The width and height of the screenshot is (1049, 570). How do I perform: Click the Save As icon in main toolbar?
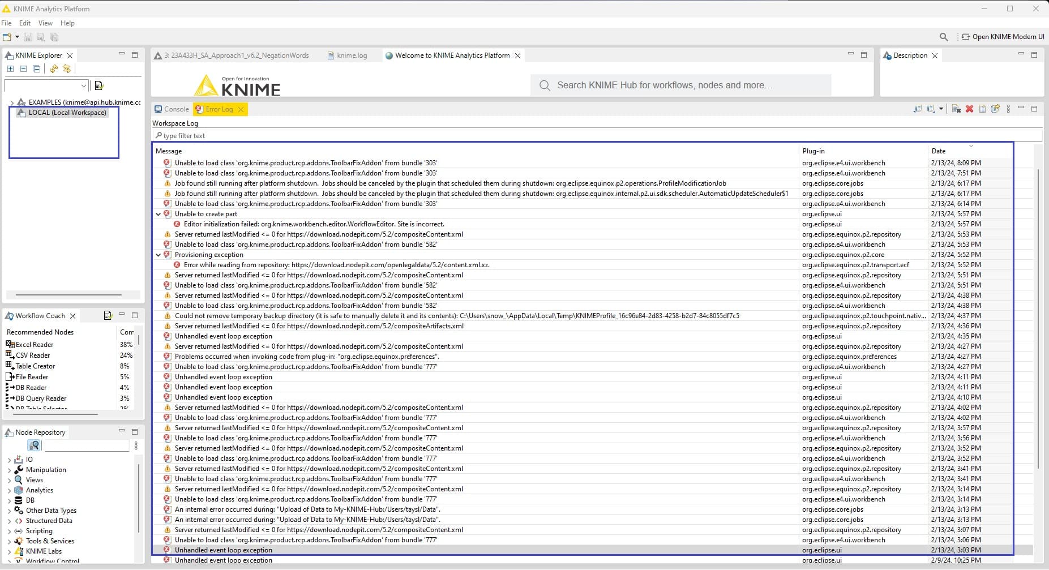[41, 37]
